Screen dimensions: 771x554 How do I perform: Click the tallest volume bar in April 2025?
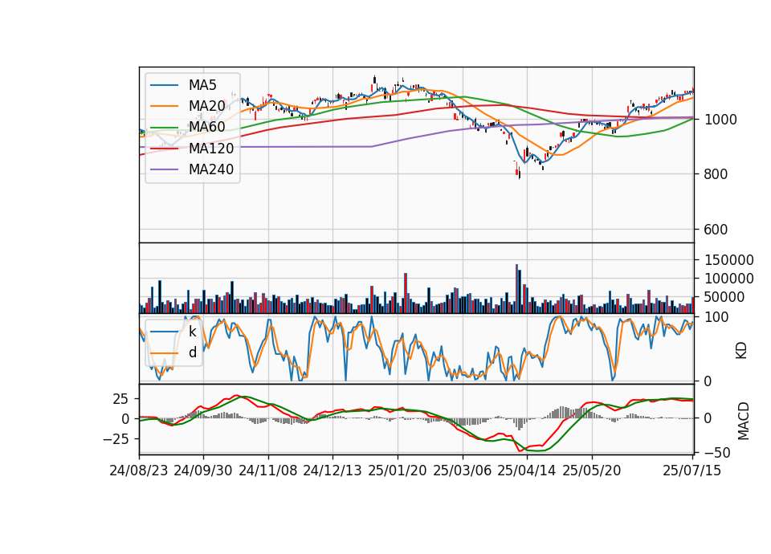(516, 289)
